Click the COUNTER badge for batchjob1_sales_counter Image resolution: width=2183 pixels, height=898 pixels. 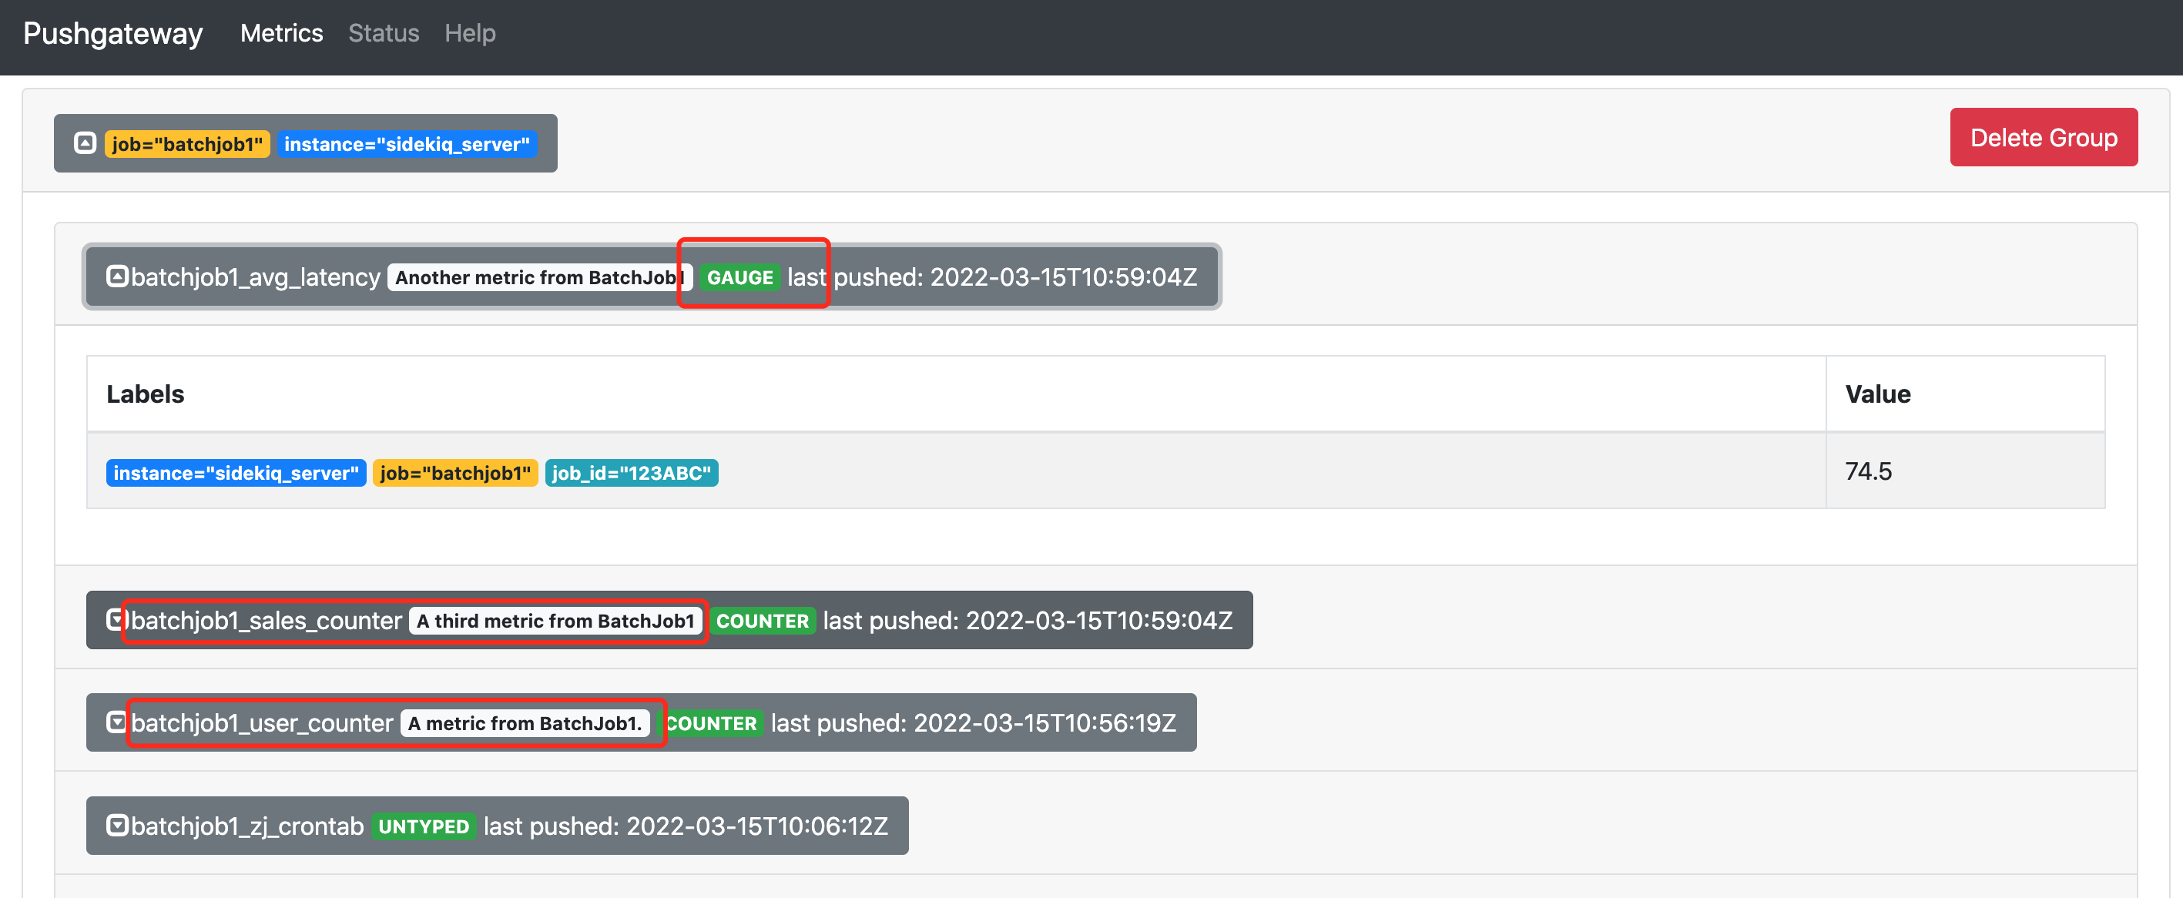click(762, 621)
